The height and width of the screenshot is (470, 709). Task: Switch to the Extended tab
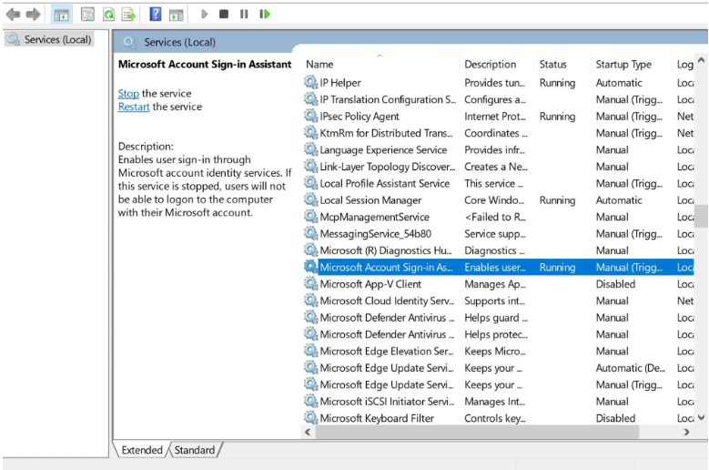click(142, 450)
